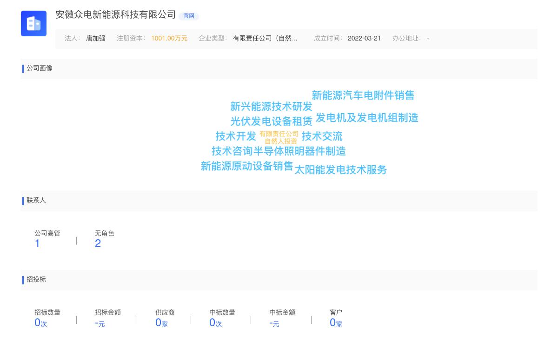Select keyword 技术咨询
This screenshot has height=350, width=558.
232,151
